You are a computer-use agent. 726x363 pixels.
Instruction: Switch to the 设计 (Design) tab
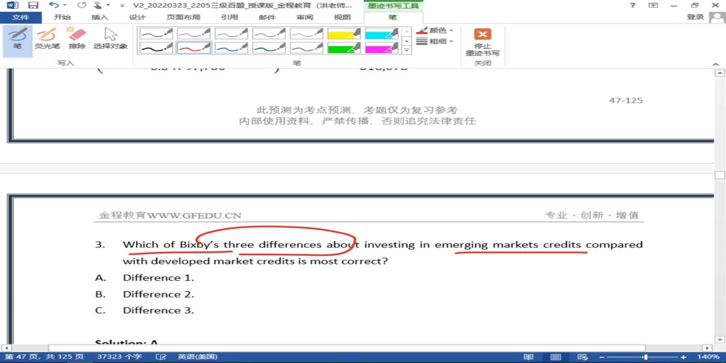137,17
